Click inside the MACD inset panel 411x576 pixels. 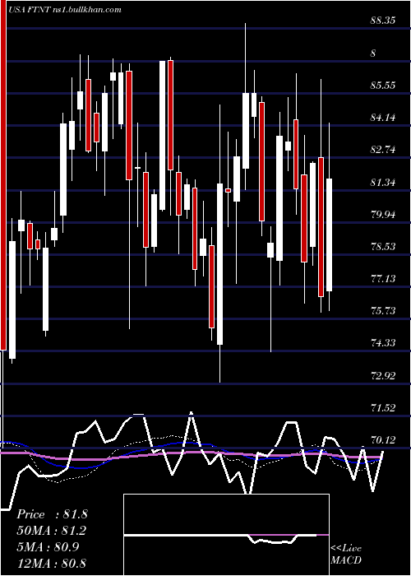click(226, 535)
